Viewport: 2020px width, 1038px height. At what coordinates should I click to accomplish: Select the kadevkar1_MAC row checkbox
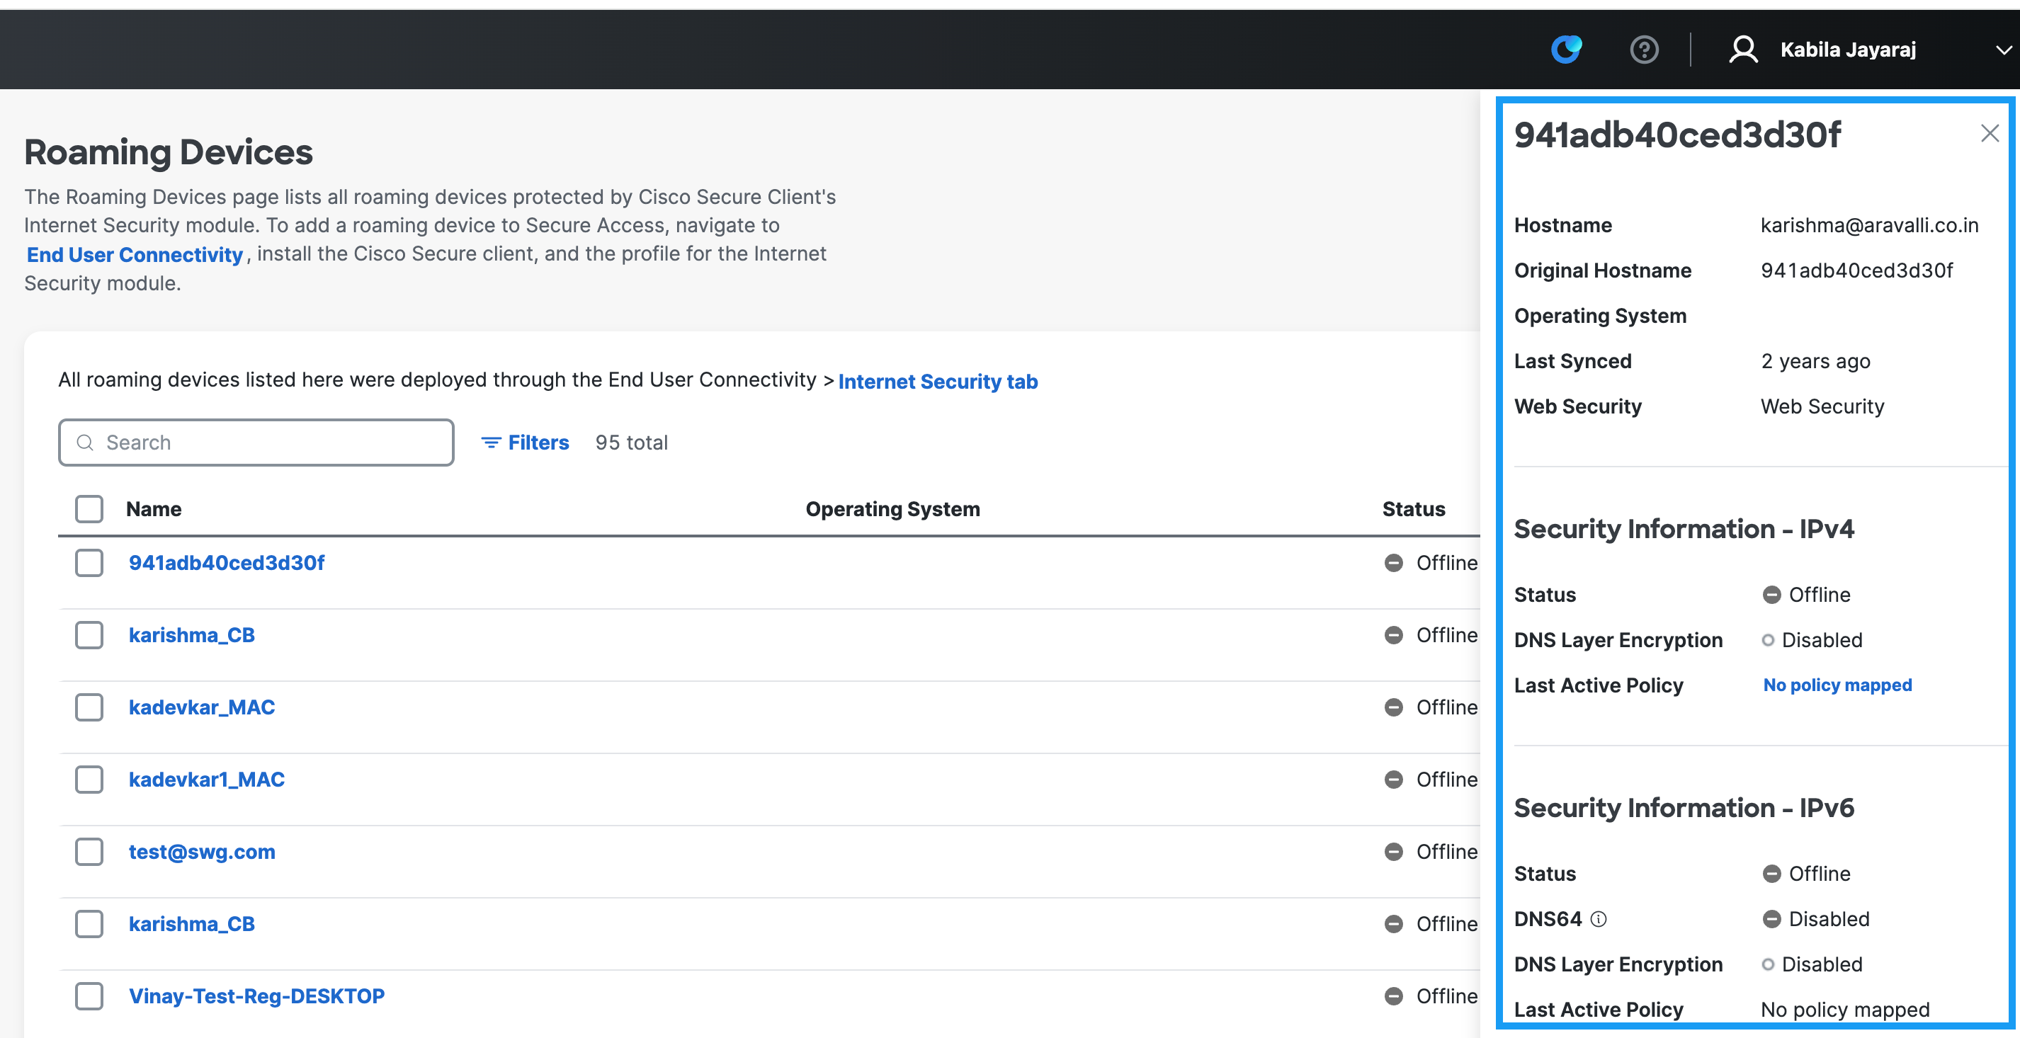(89, 780)
